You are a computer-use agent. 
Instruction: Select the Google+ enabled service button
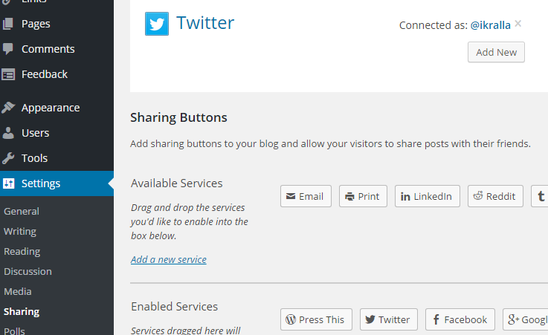[525, 319]
